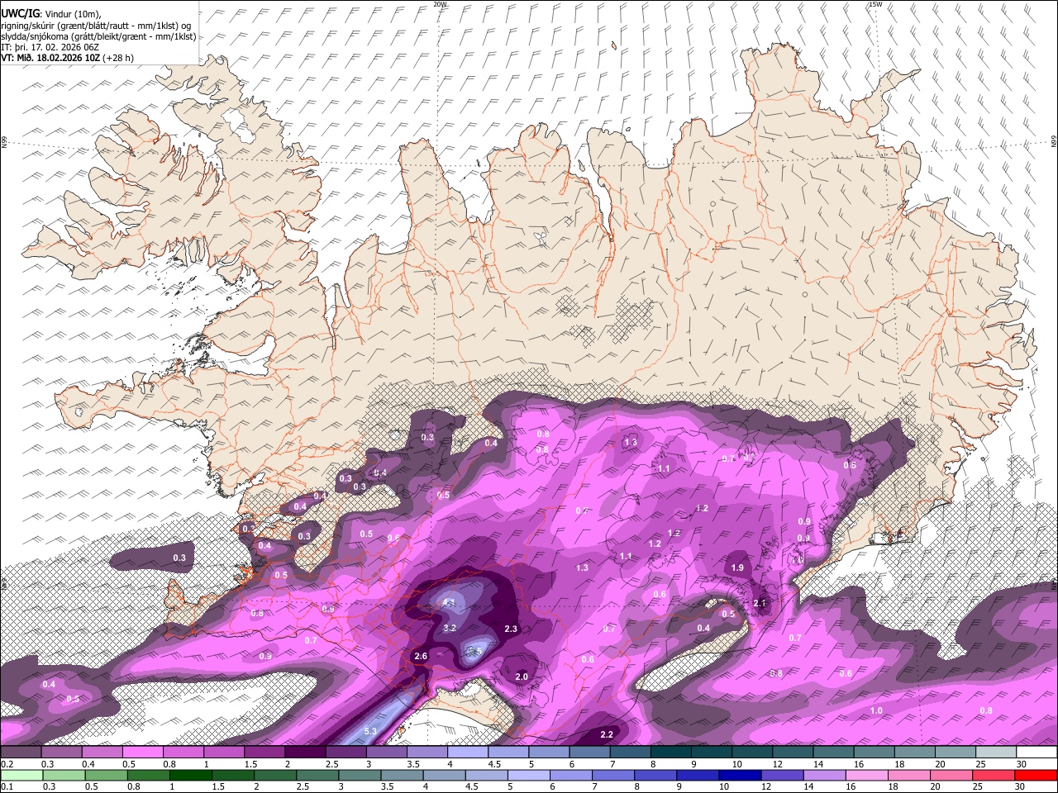
Task: Select the valid time 'VT: Mið. 18.02.2026 10Z (+28 h)'
Action: pos(67,58)
